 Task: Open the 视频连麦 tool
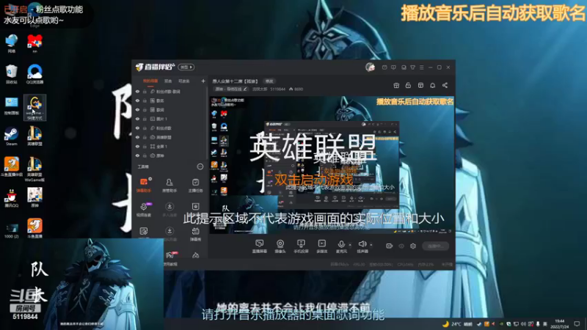tap(144, 210)
